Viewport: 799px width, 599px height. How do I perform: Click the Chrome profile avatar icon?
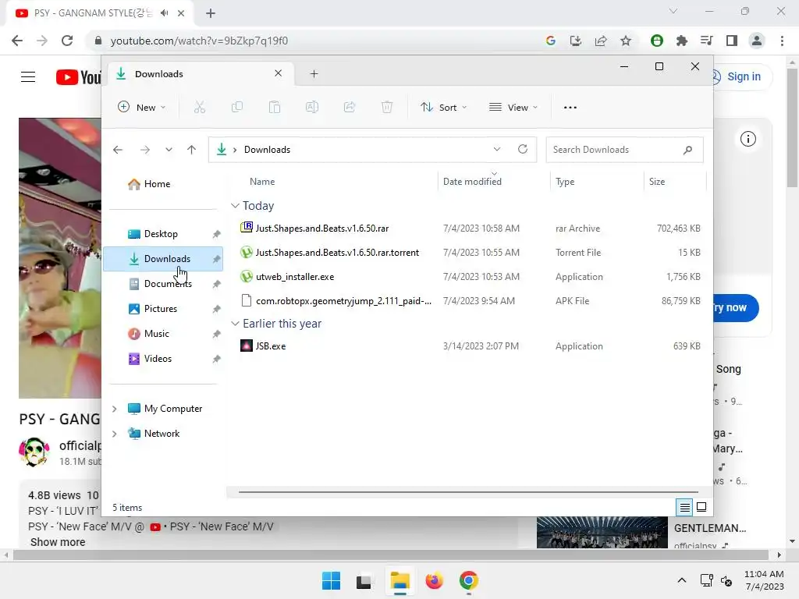click(x=757, y=41)
